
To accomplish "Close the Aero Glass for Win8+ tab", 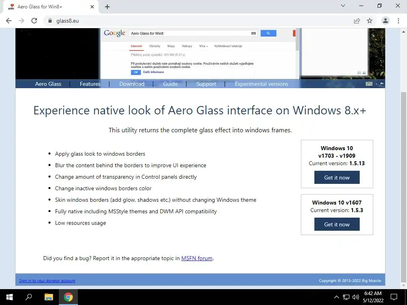I will pos(92,7).
